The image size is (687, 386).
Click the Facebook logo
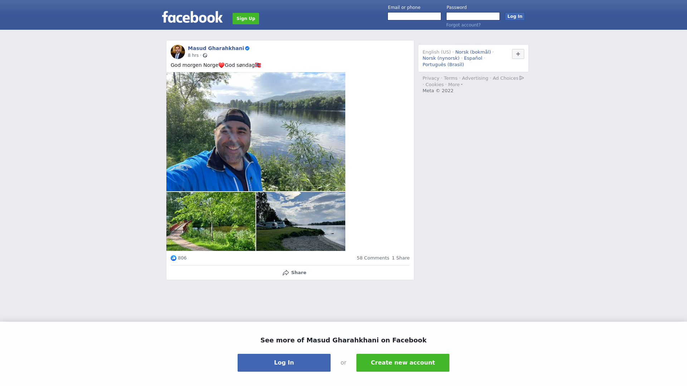click(192, 17)
